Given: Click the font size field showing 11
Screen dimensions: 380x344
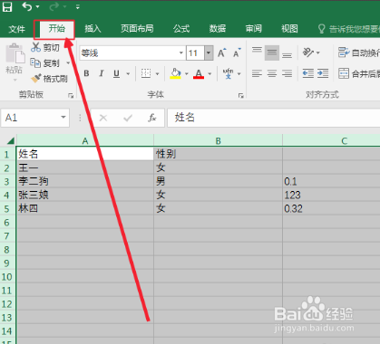Looking at the screenshot, I should click(x=195, y=53).
